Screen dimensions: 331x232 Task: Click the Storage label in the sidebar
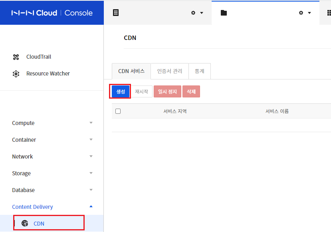[x=21, y=173]
